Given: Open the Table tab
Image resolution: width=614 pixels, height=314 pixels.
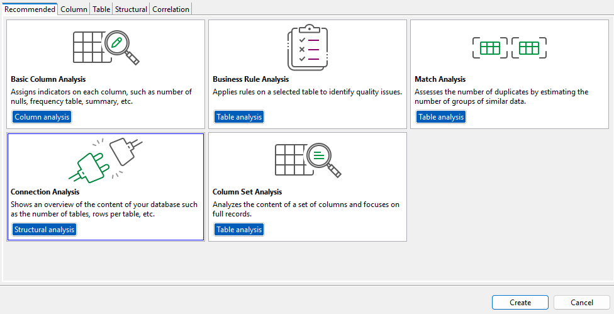Looking at the screenshot, I should (101, 9).
